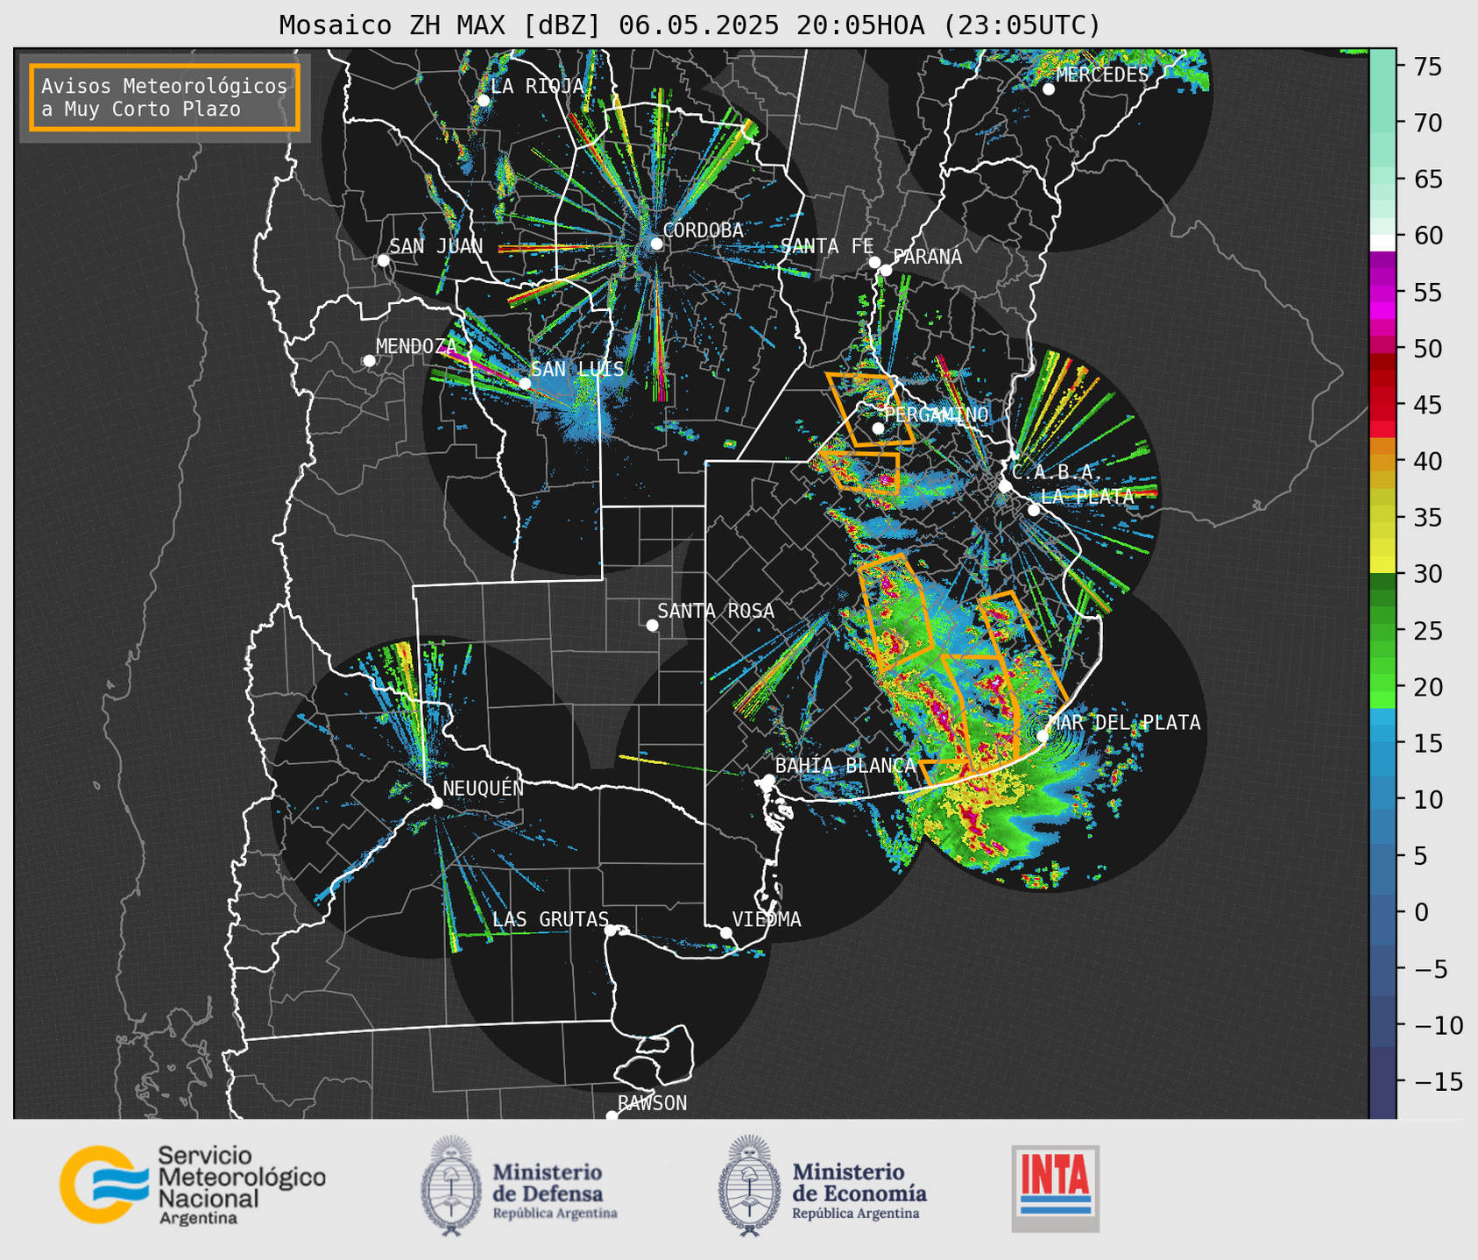Screen dimensions: 1478x1260
Task: Click the SANTA ROSA city marker dot
Action: click(x=652, y=626)
